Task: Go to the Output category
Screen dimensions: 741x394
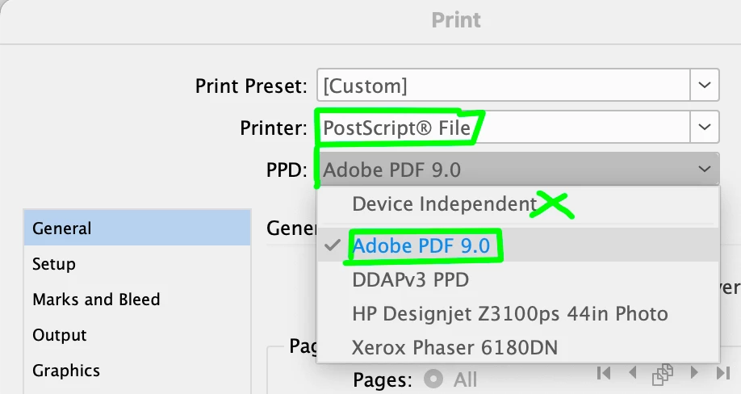Action: point(60,335)
